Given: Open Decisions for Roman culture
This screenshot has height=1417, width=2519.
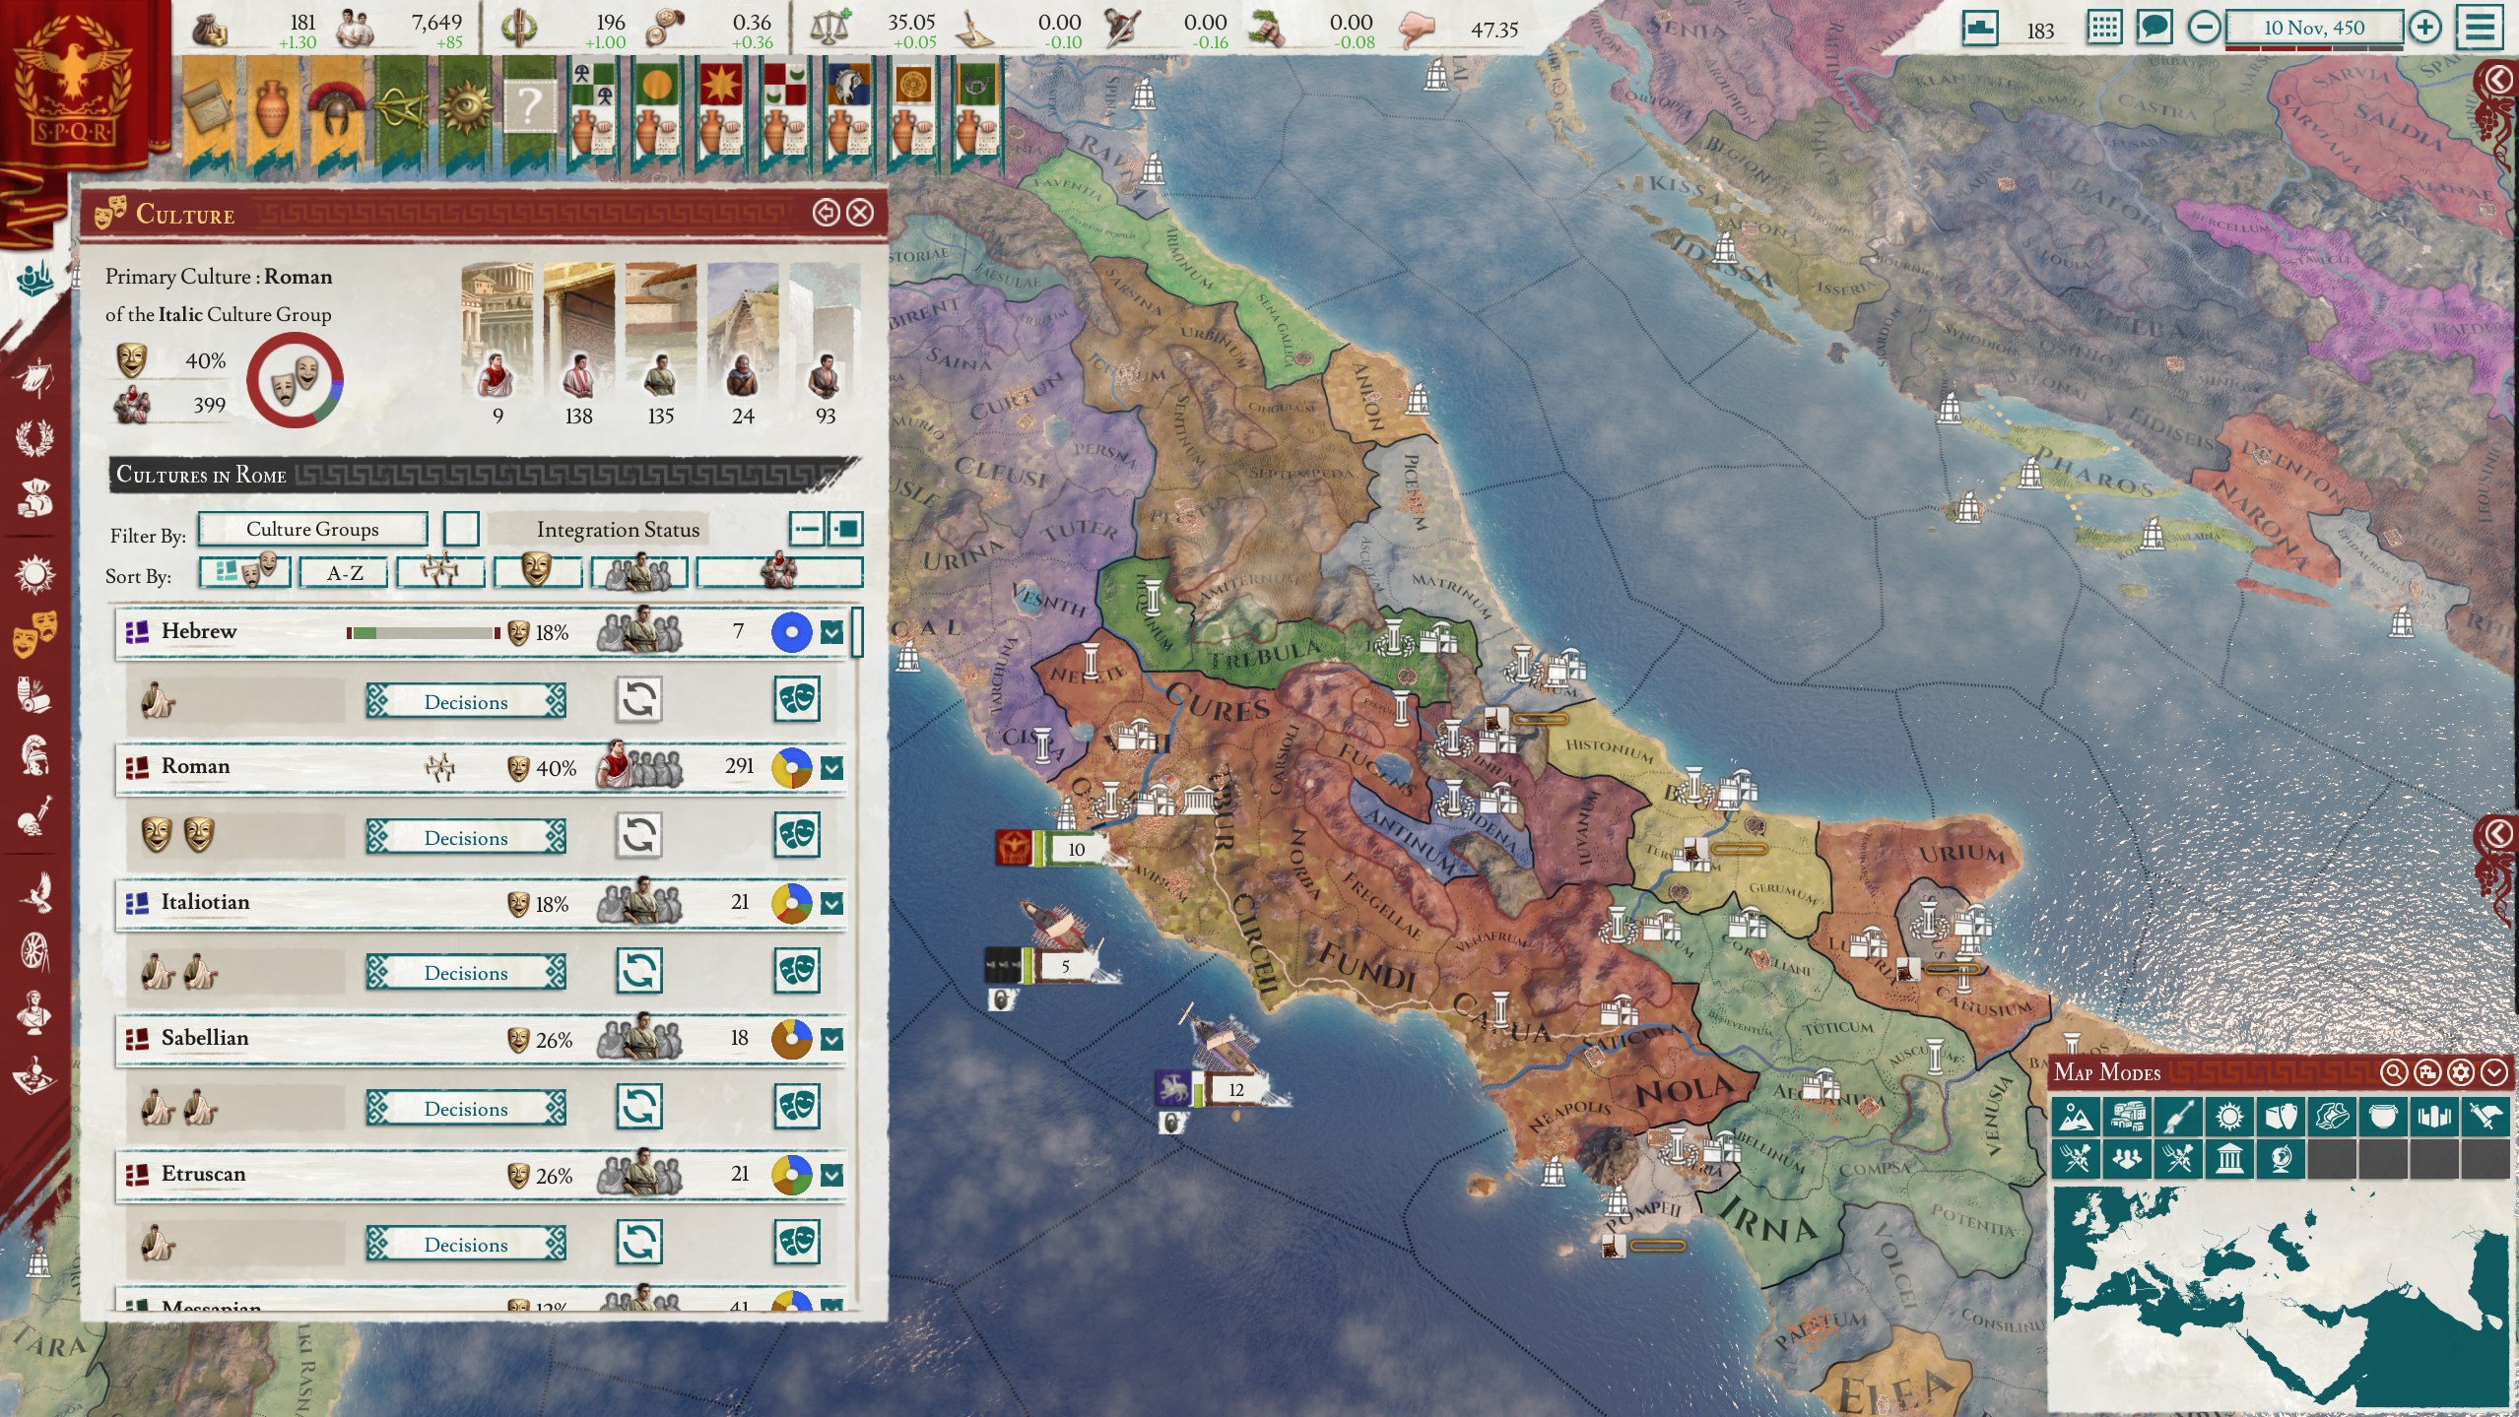Looking at the screenshot, I should pyautogui.click(x=466, y=837).
